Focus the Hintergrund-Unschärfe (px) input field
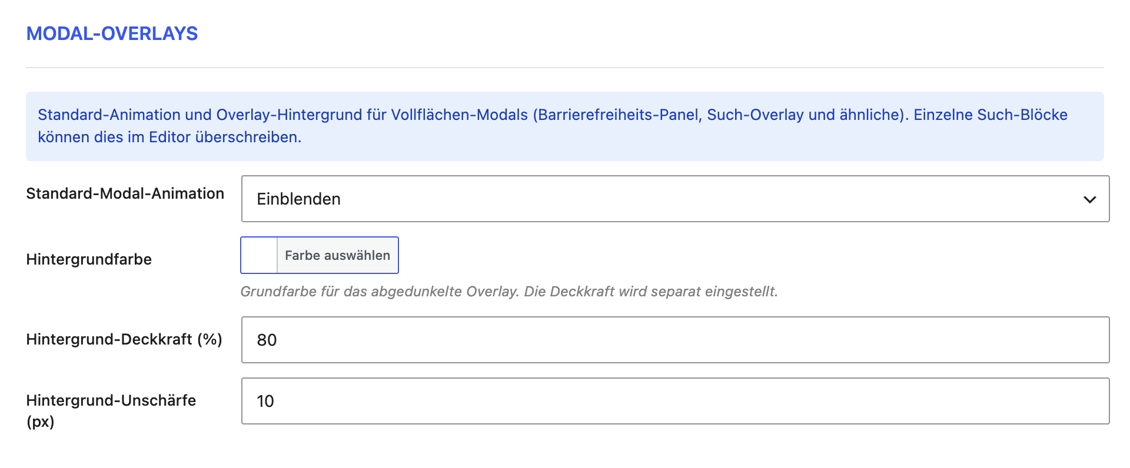The width and height of the screenshot is (1130, 468). pos(675,401)
